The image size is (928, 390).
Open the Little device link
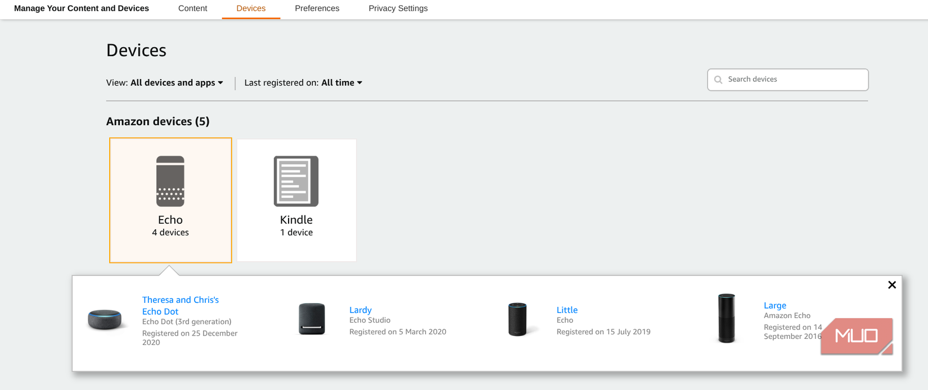tap(567, 310)
